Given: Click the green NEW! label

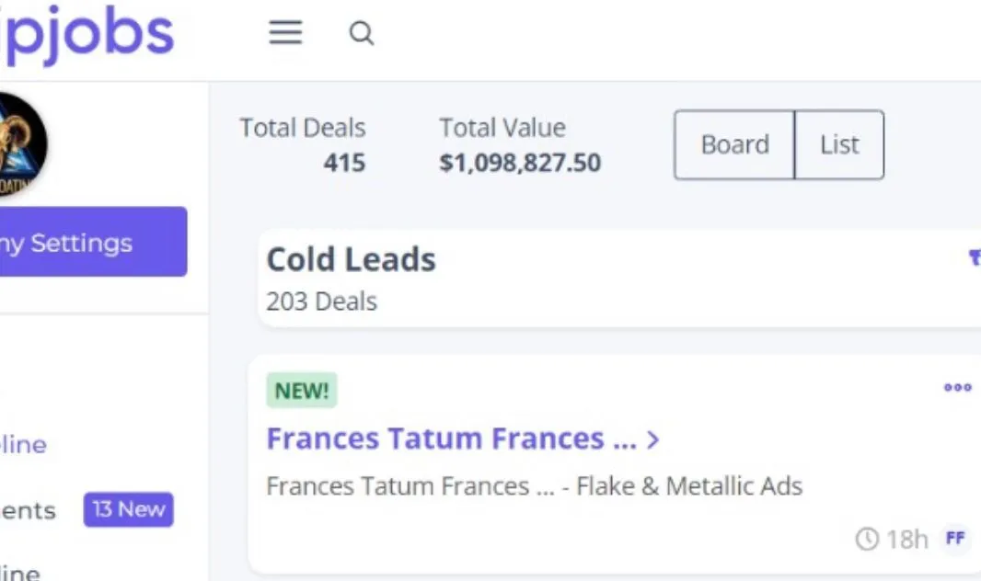Looking at the screenshot, I should point(302,391).
